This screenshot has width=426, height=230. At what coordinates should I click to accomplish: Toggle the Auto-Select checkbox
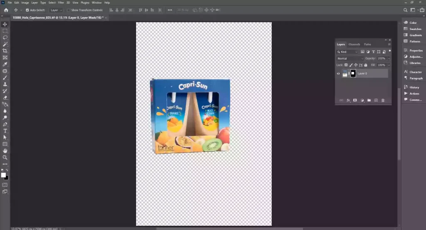tap(27, 10)
